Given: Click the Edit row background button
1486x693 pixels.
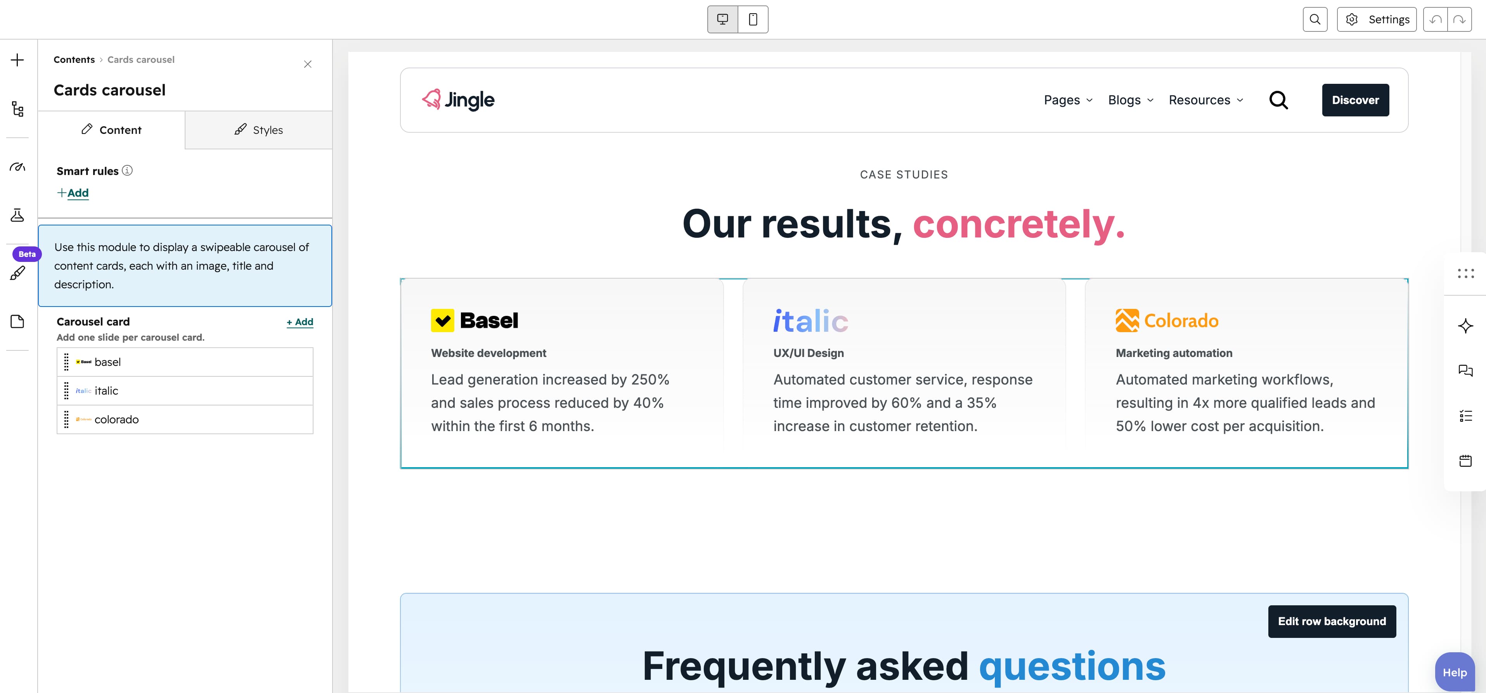Looking at the screenshot, I should 1332,622.
